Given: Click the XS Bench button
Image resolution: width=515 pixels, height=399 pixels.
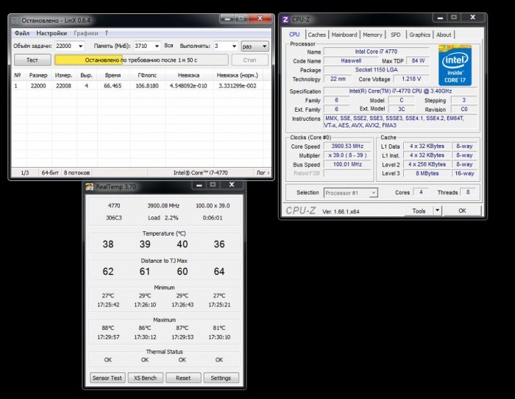Looking at the screenshot, I should pyautogui.click(x=145, y=378).
